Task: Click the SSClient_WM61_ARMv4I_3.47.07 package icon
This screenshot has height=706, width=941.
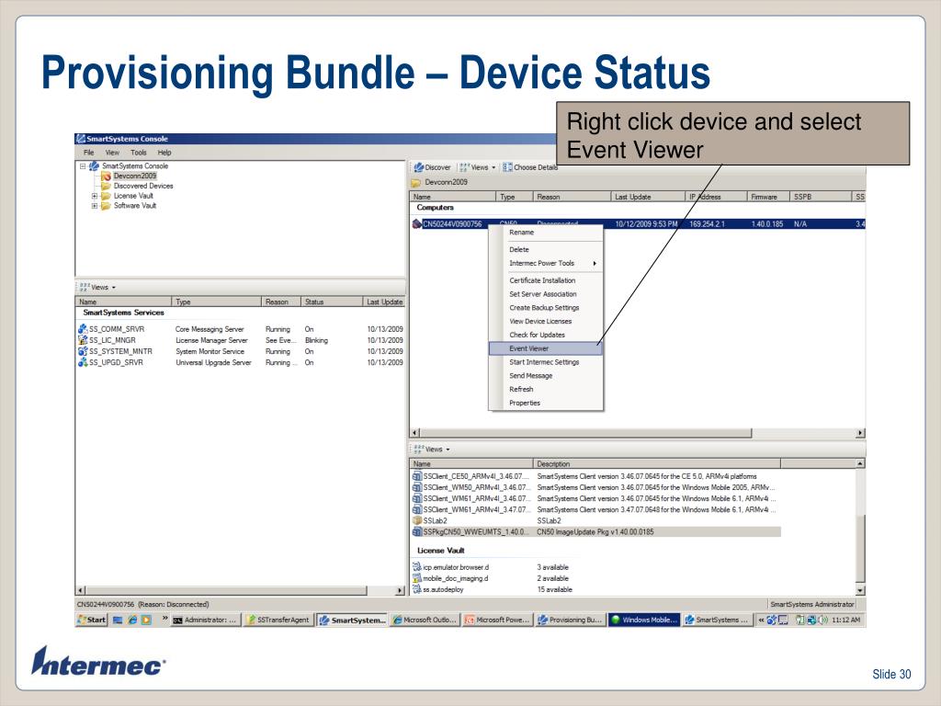Action: pyautogui.click(x=417, y=509)
